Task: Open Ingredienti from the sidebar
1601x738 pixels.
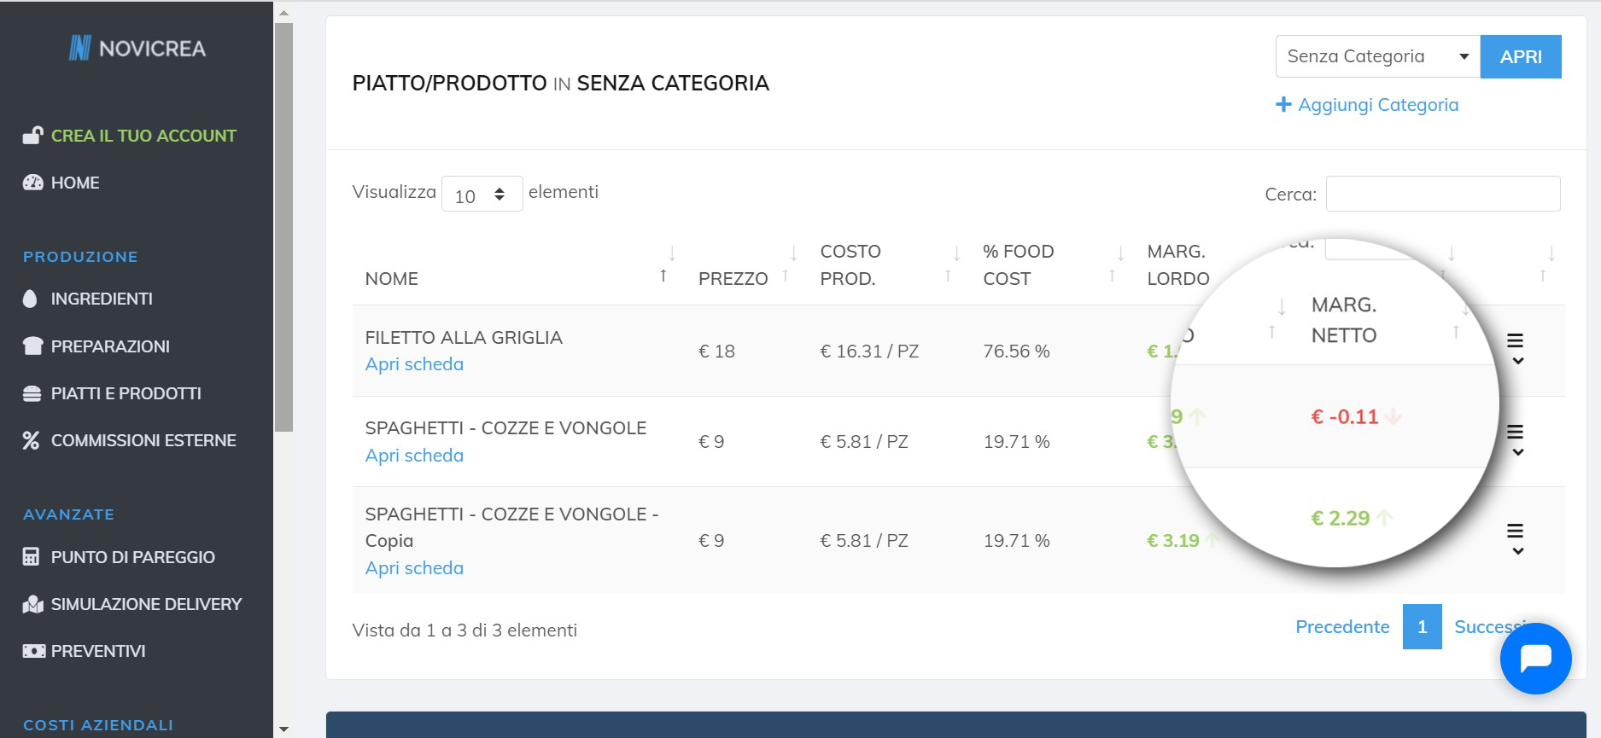Action: point(102,299)
